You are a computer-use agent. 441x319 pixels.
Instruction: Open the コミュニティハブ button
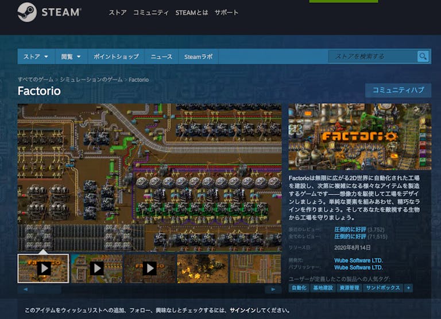coord(398,90)
